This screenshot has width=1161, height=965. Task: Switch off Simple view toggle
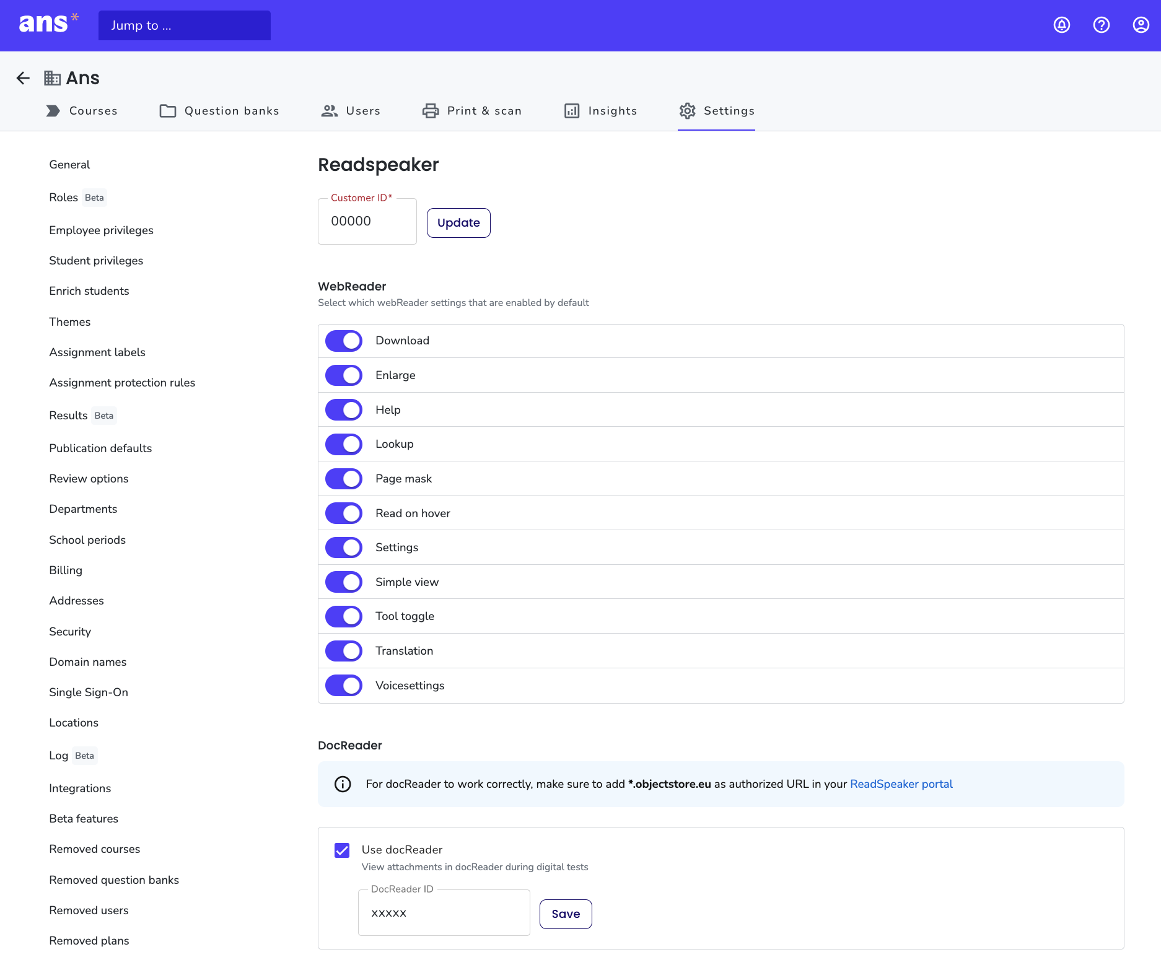(344, 582)
